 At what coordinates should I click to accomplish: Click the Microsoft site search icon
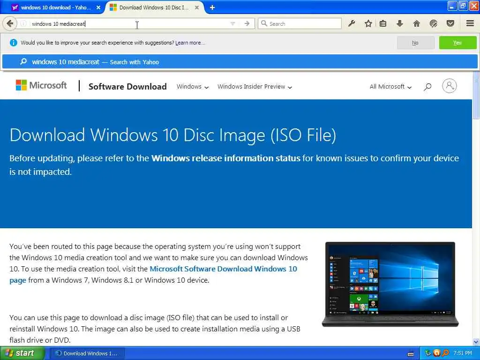[x=427, y=87]
